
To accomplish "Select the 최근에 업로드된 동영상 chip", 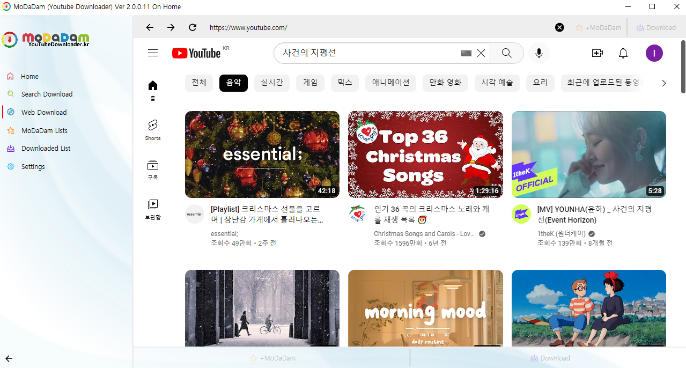I will [602, 83].
